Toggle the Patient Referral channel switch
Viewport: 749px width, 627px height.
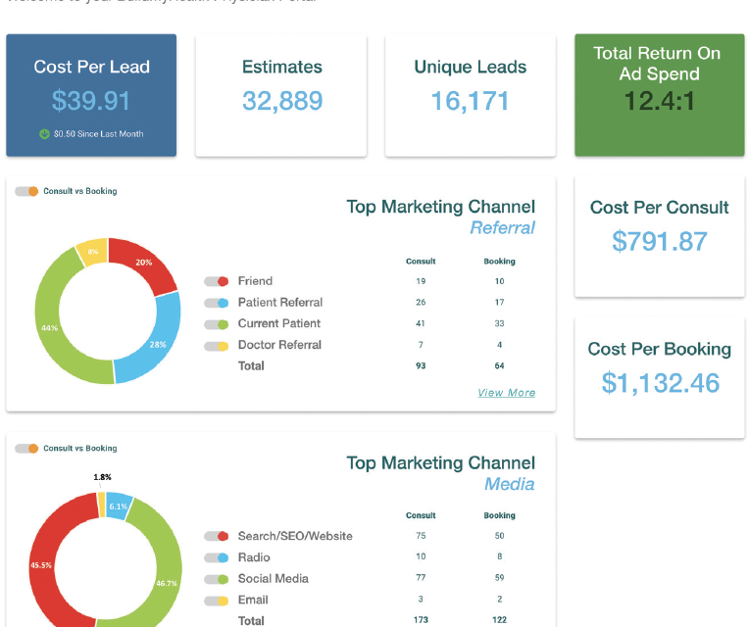216,303
